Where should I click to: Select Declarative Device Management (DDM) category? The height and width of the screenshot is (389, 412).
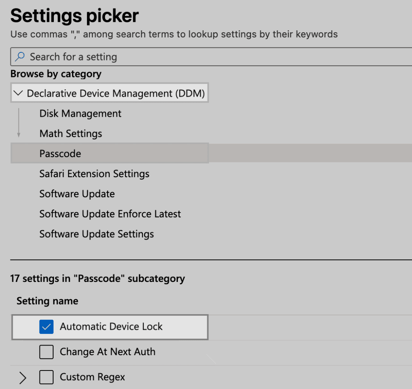tap(115, 93)
